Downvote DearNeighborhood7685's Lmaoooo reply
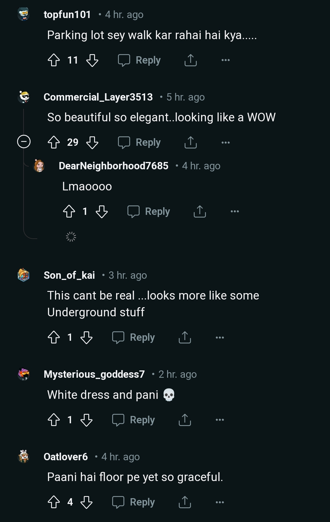The height and width of the screenshot is (522, 330). pyautogui.click(x=101, y=211)
